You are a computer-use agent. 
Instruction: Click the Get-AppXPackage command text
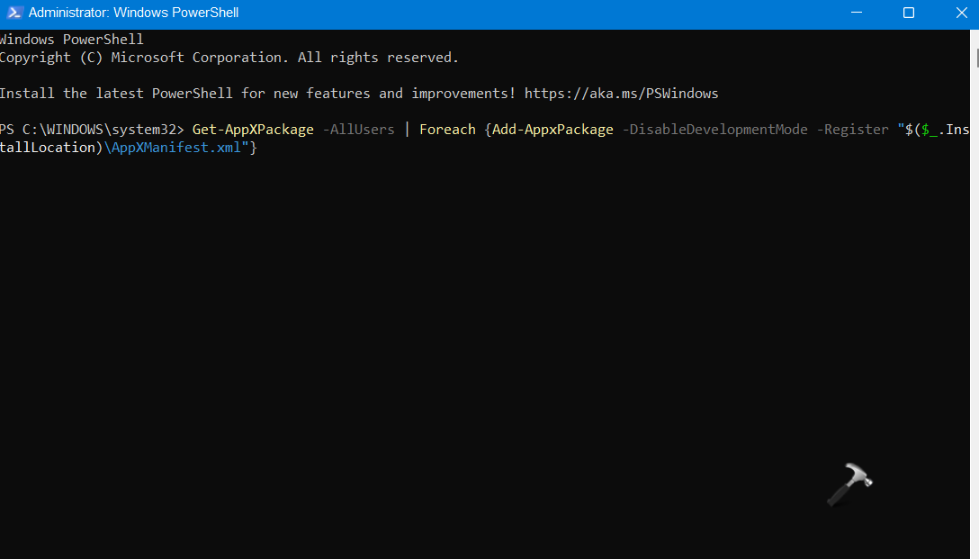(253, 130)
